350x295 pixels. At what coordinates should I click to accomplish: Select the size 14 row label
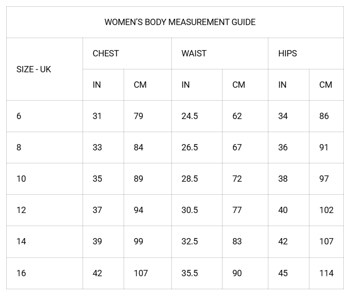coord(21,241)
